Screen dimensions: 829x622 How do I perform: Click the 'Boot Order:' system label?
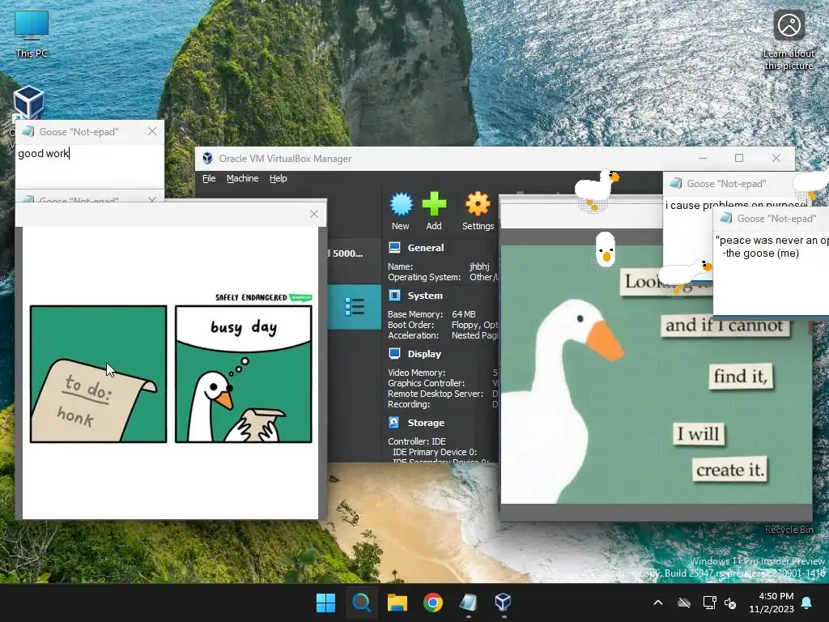coord(410,325)
